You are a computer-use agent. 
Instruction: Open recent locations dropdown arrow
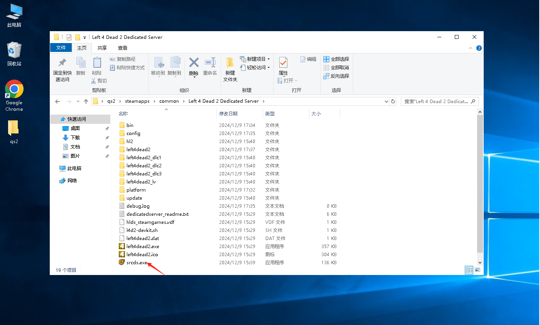point(78,102)
